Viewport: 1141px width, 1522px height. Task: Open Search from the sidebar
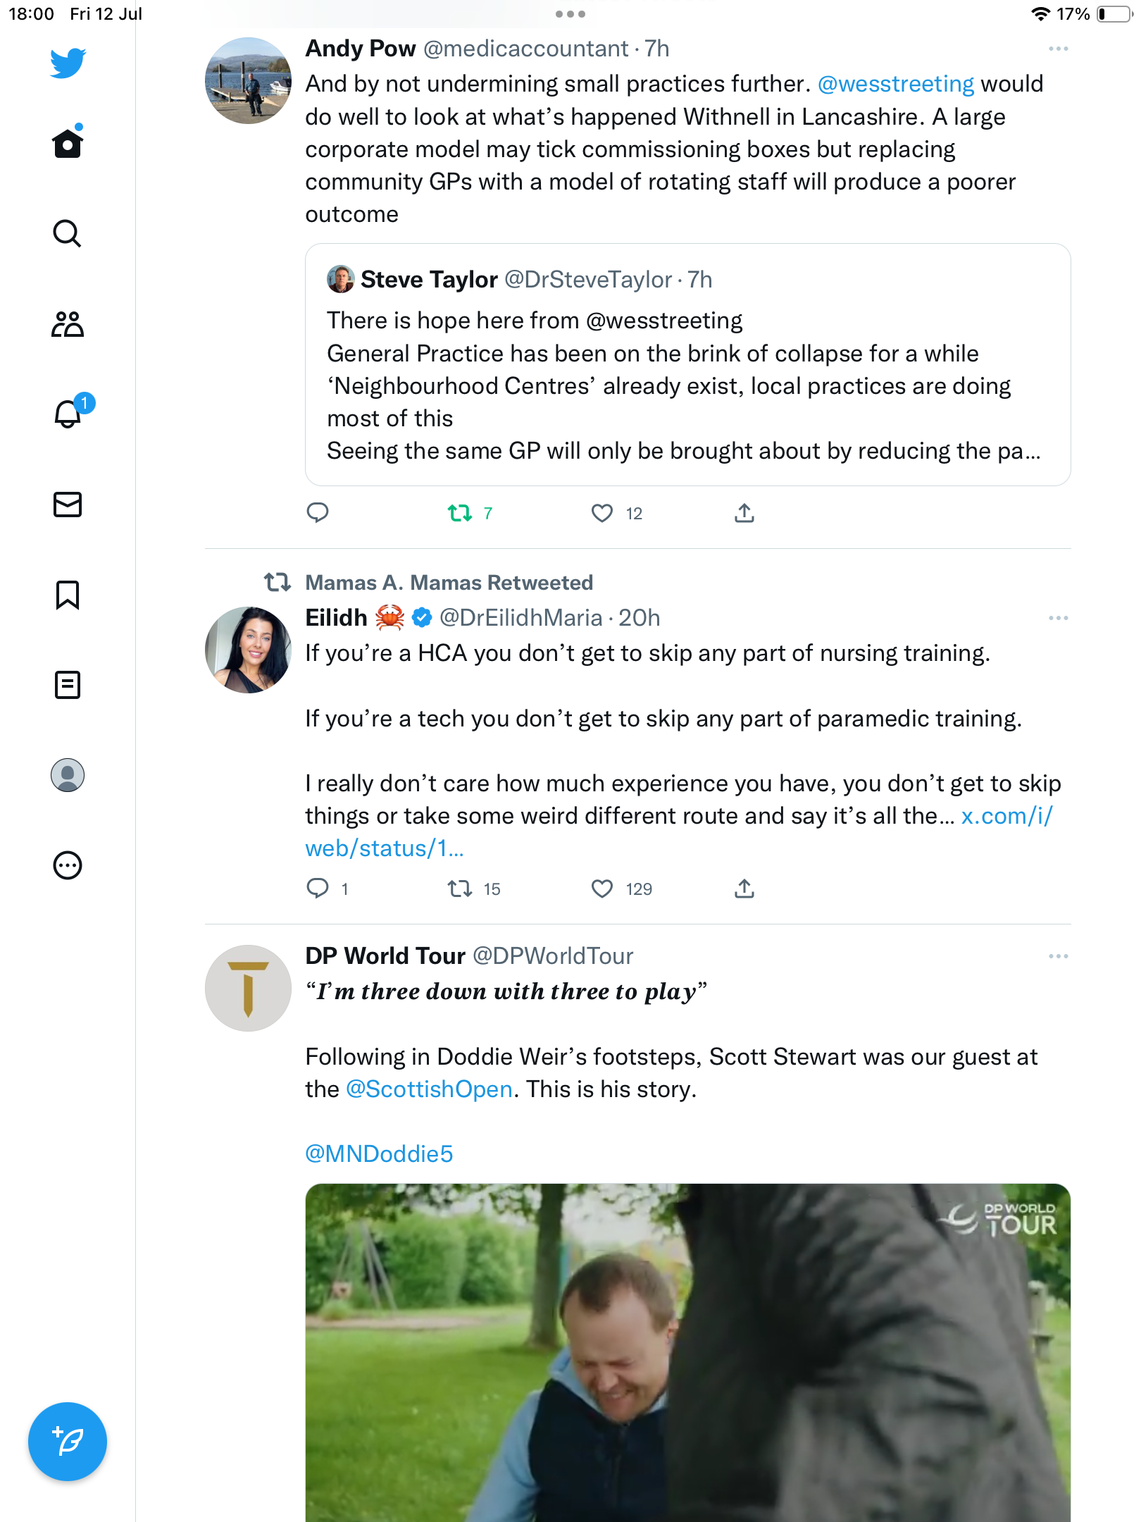pos(68,234)
